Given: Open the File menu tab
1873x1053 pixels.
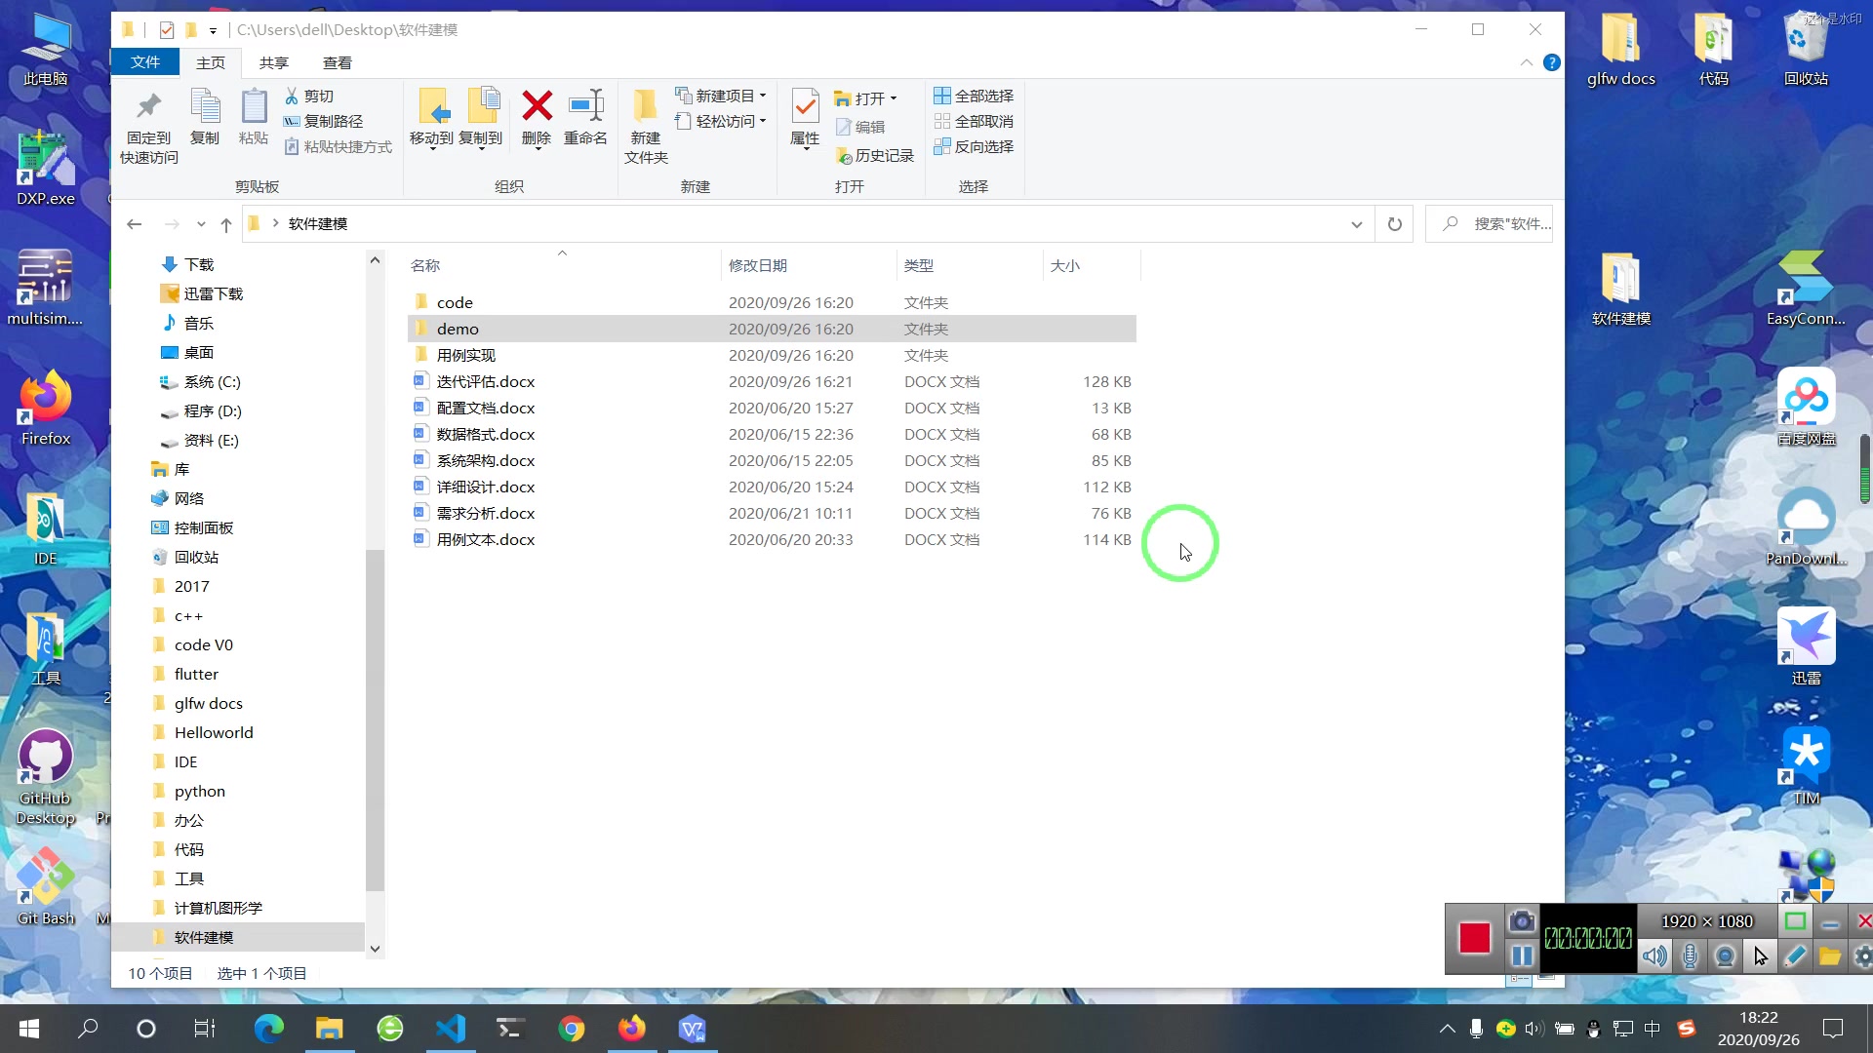Looking at the screenshot, I should tap(144, 62).
